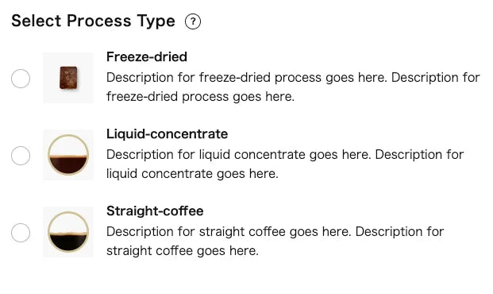
Task: Select the Liquid-concentrate radio button
Action: [21, 156]
